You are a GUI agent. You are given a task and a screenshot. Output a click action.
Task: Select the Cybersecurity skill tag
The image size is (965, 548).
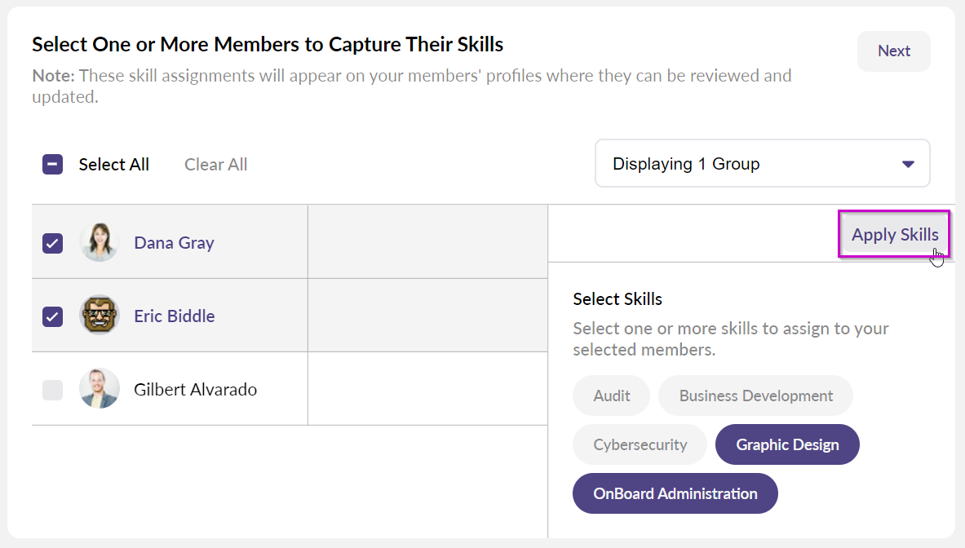pos(640,445)
